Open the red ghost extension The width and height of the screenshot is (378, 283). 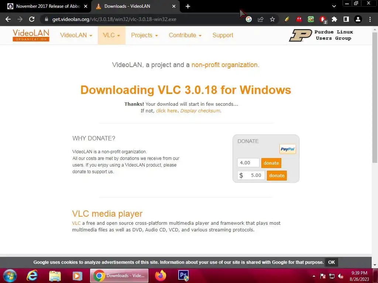coord(299,19)
